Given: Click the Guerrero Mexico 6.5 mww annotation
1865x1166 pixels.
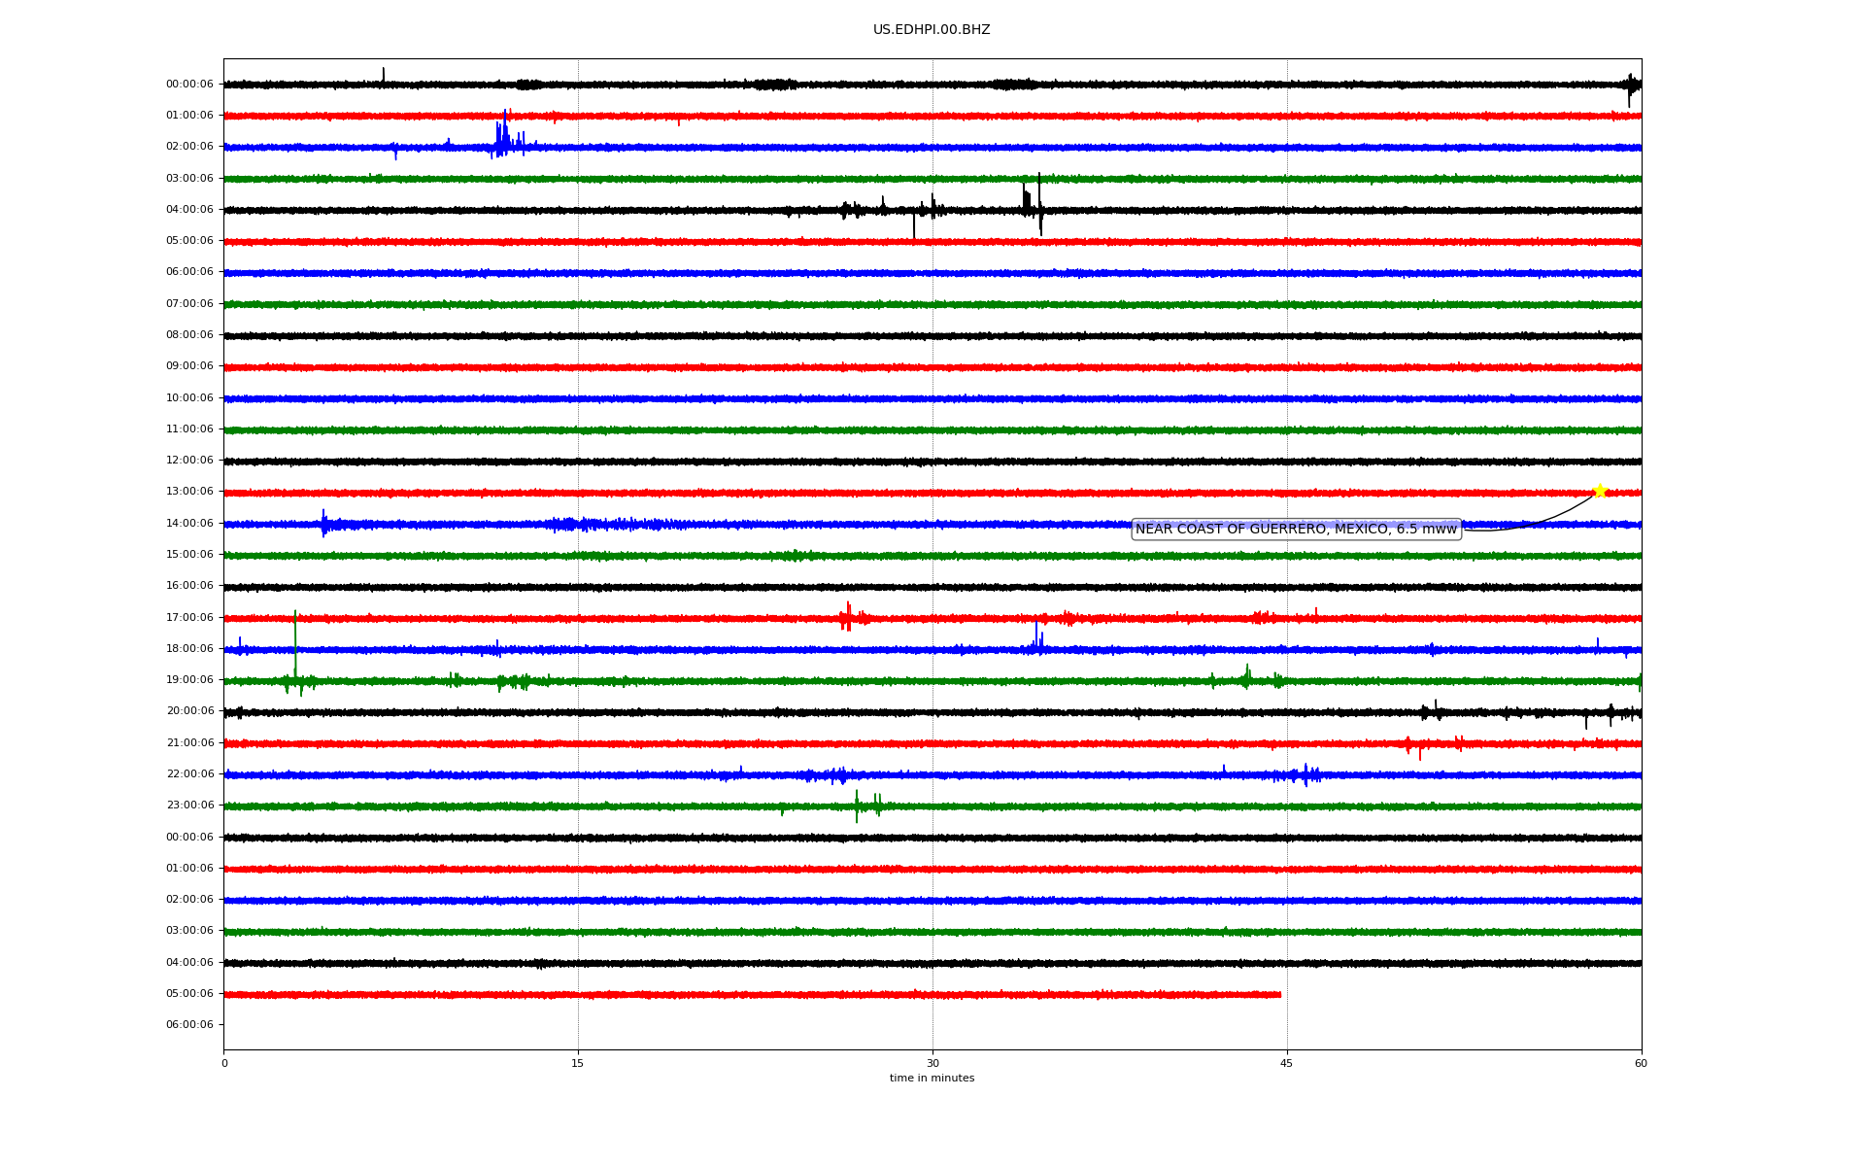Looking at the screenshot, I should pyautogui.click(x=1296, y=529).
